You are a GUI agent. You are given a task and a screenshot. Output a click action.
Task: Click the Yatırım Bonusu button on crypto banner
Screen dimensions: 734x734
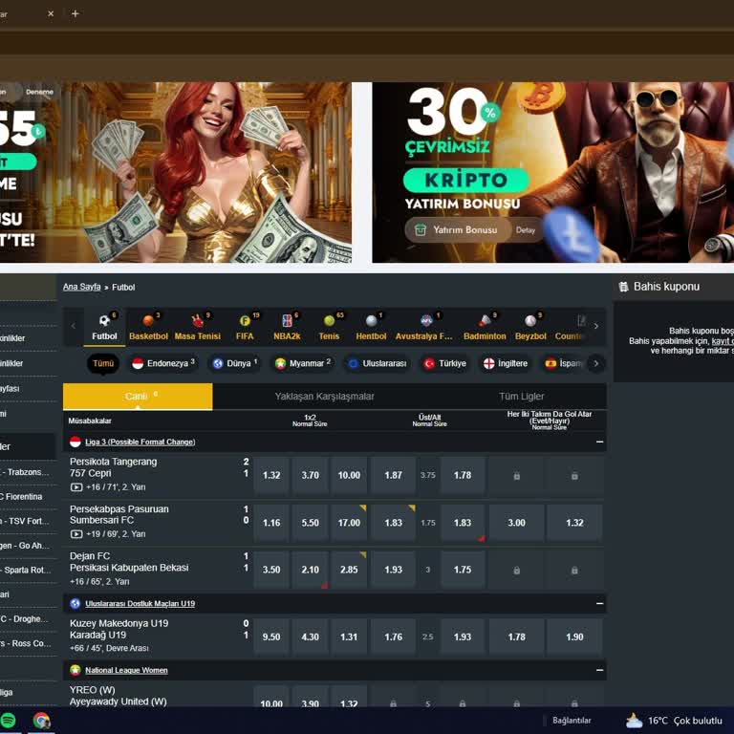click(458, 229)
